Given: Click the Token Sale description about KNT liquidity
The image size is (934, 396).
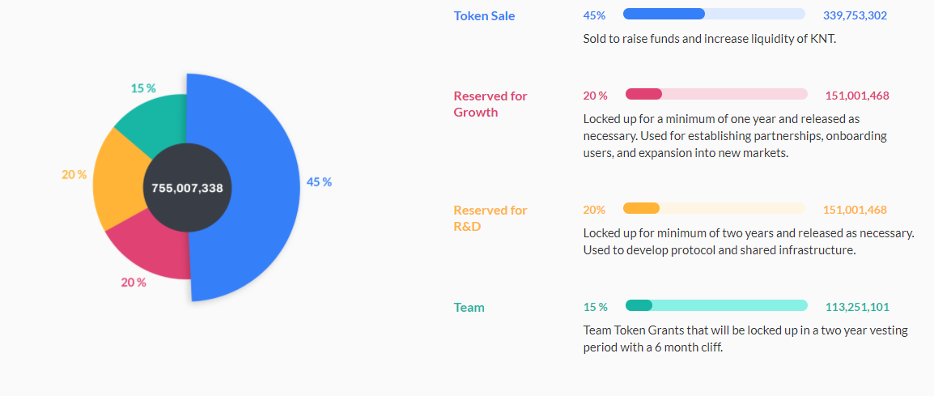Looking at the screenshot, I should tap(709, 38).
